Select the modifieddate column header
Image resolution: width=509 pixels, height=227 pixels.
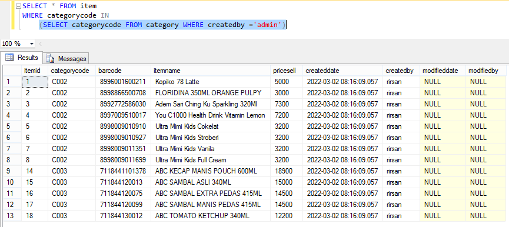click(443, 71)
